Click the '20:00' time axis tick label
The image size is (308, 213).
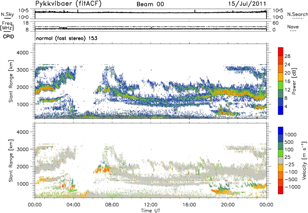click(x=228, y=205)
